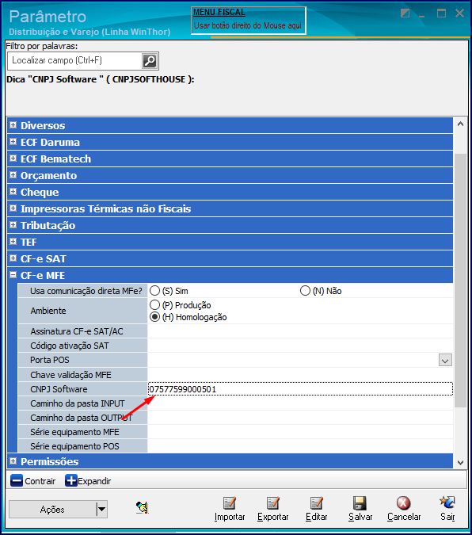The width and height of the screenshot is (472, 535).
Task: Click the 'Porta POS' row label
Action: coord(50,360)
